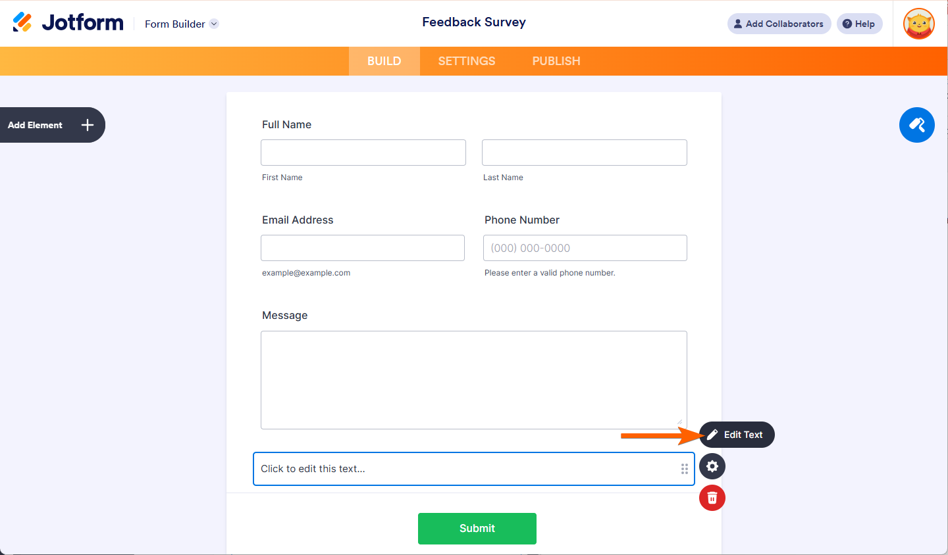Click the plus icon beside Add Element
The image size is (948, 555).
pos(88,125)
